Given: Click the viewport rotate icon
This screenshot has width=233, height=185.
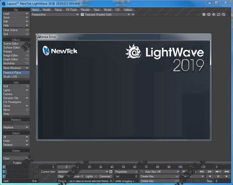Looking at the screenshot, I should pyautogui.click(x=218, y=14).
